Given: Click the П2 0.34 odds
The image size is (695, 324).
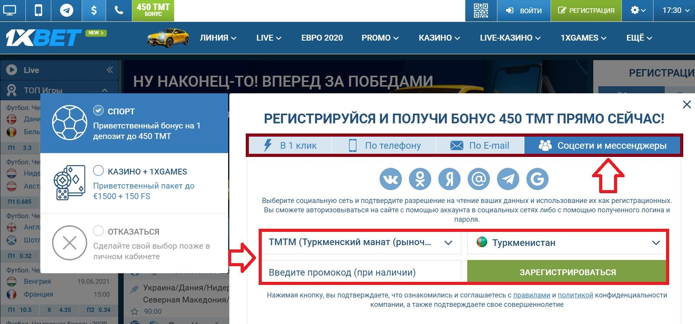Looking at the screenshot, I should click(x=99, y=310).
